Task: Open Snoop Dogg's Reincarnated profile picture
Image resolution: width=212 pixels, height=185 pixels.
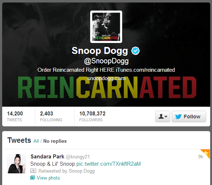Action: tap(106, 27)
